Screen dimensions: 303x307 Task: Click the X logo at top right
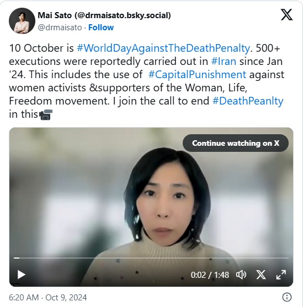click(286, 14)
